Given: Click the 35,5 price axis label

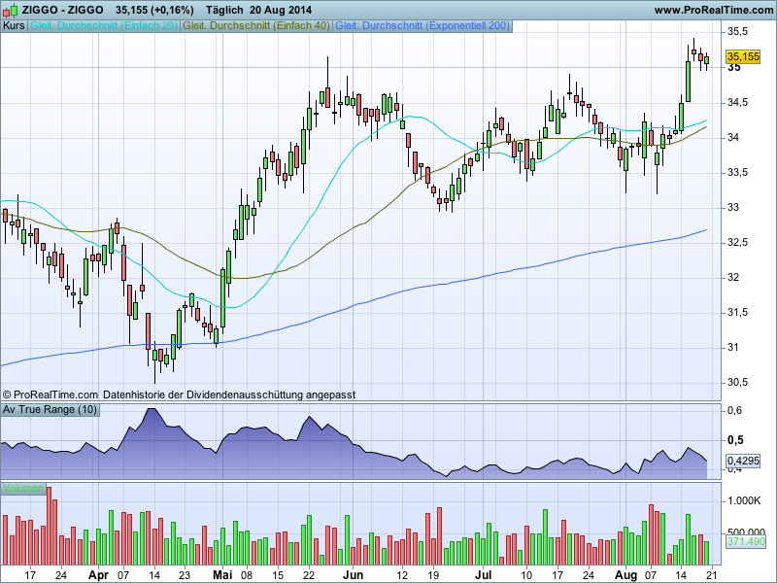Looking at the screenshot, I should [x=737, y=32].
